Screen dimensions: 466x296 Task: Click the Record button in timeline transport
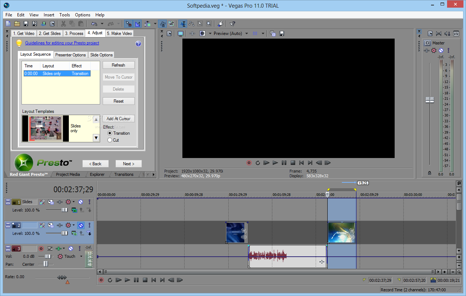[101, 280]
